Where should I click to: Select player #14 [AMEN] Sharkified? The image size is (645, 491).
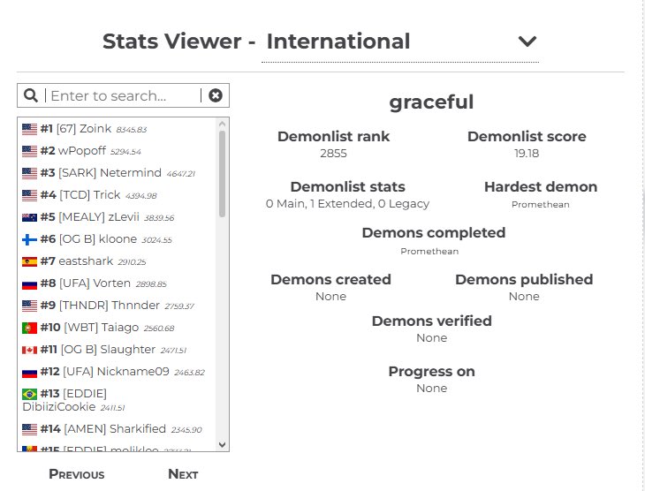(x=117, y=429)
